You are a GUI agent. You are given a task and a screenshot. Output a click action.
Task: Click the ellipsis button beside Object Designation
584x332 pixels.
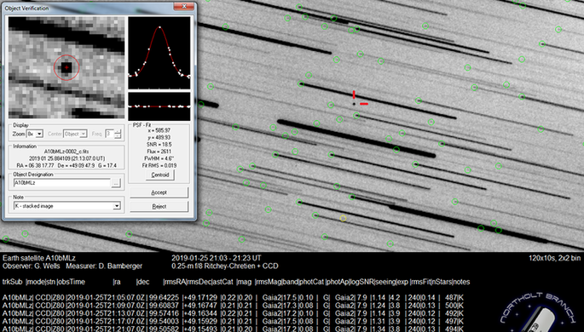[116, 183]
